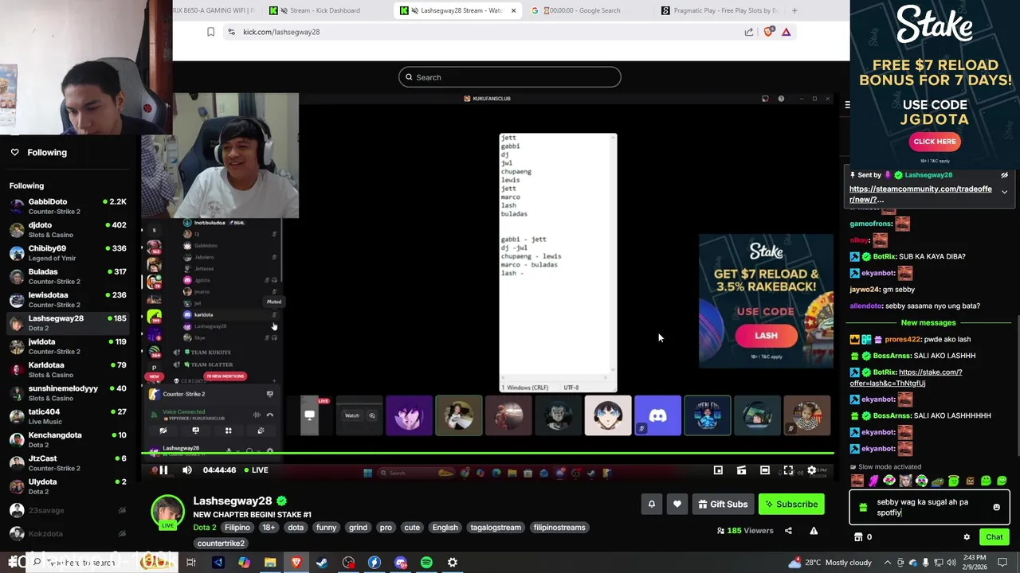Screen dimensions: 1020x573
Task: Open Windows Settings gear in taskbar
Action: 453,563
